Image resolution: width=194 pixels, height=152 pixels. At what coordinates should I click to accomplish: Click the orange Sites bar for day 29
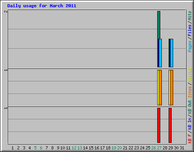pos(172,87)
